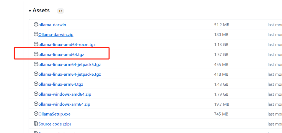
Task: Download ollama-linux-arm64-jetpack6.tgz
Action: tap(70, 74)
